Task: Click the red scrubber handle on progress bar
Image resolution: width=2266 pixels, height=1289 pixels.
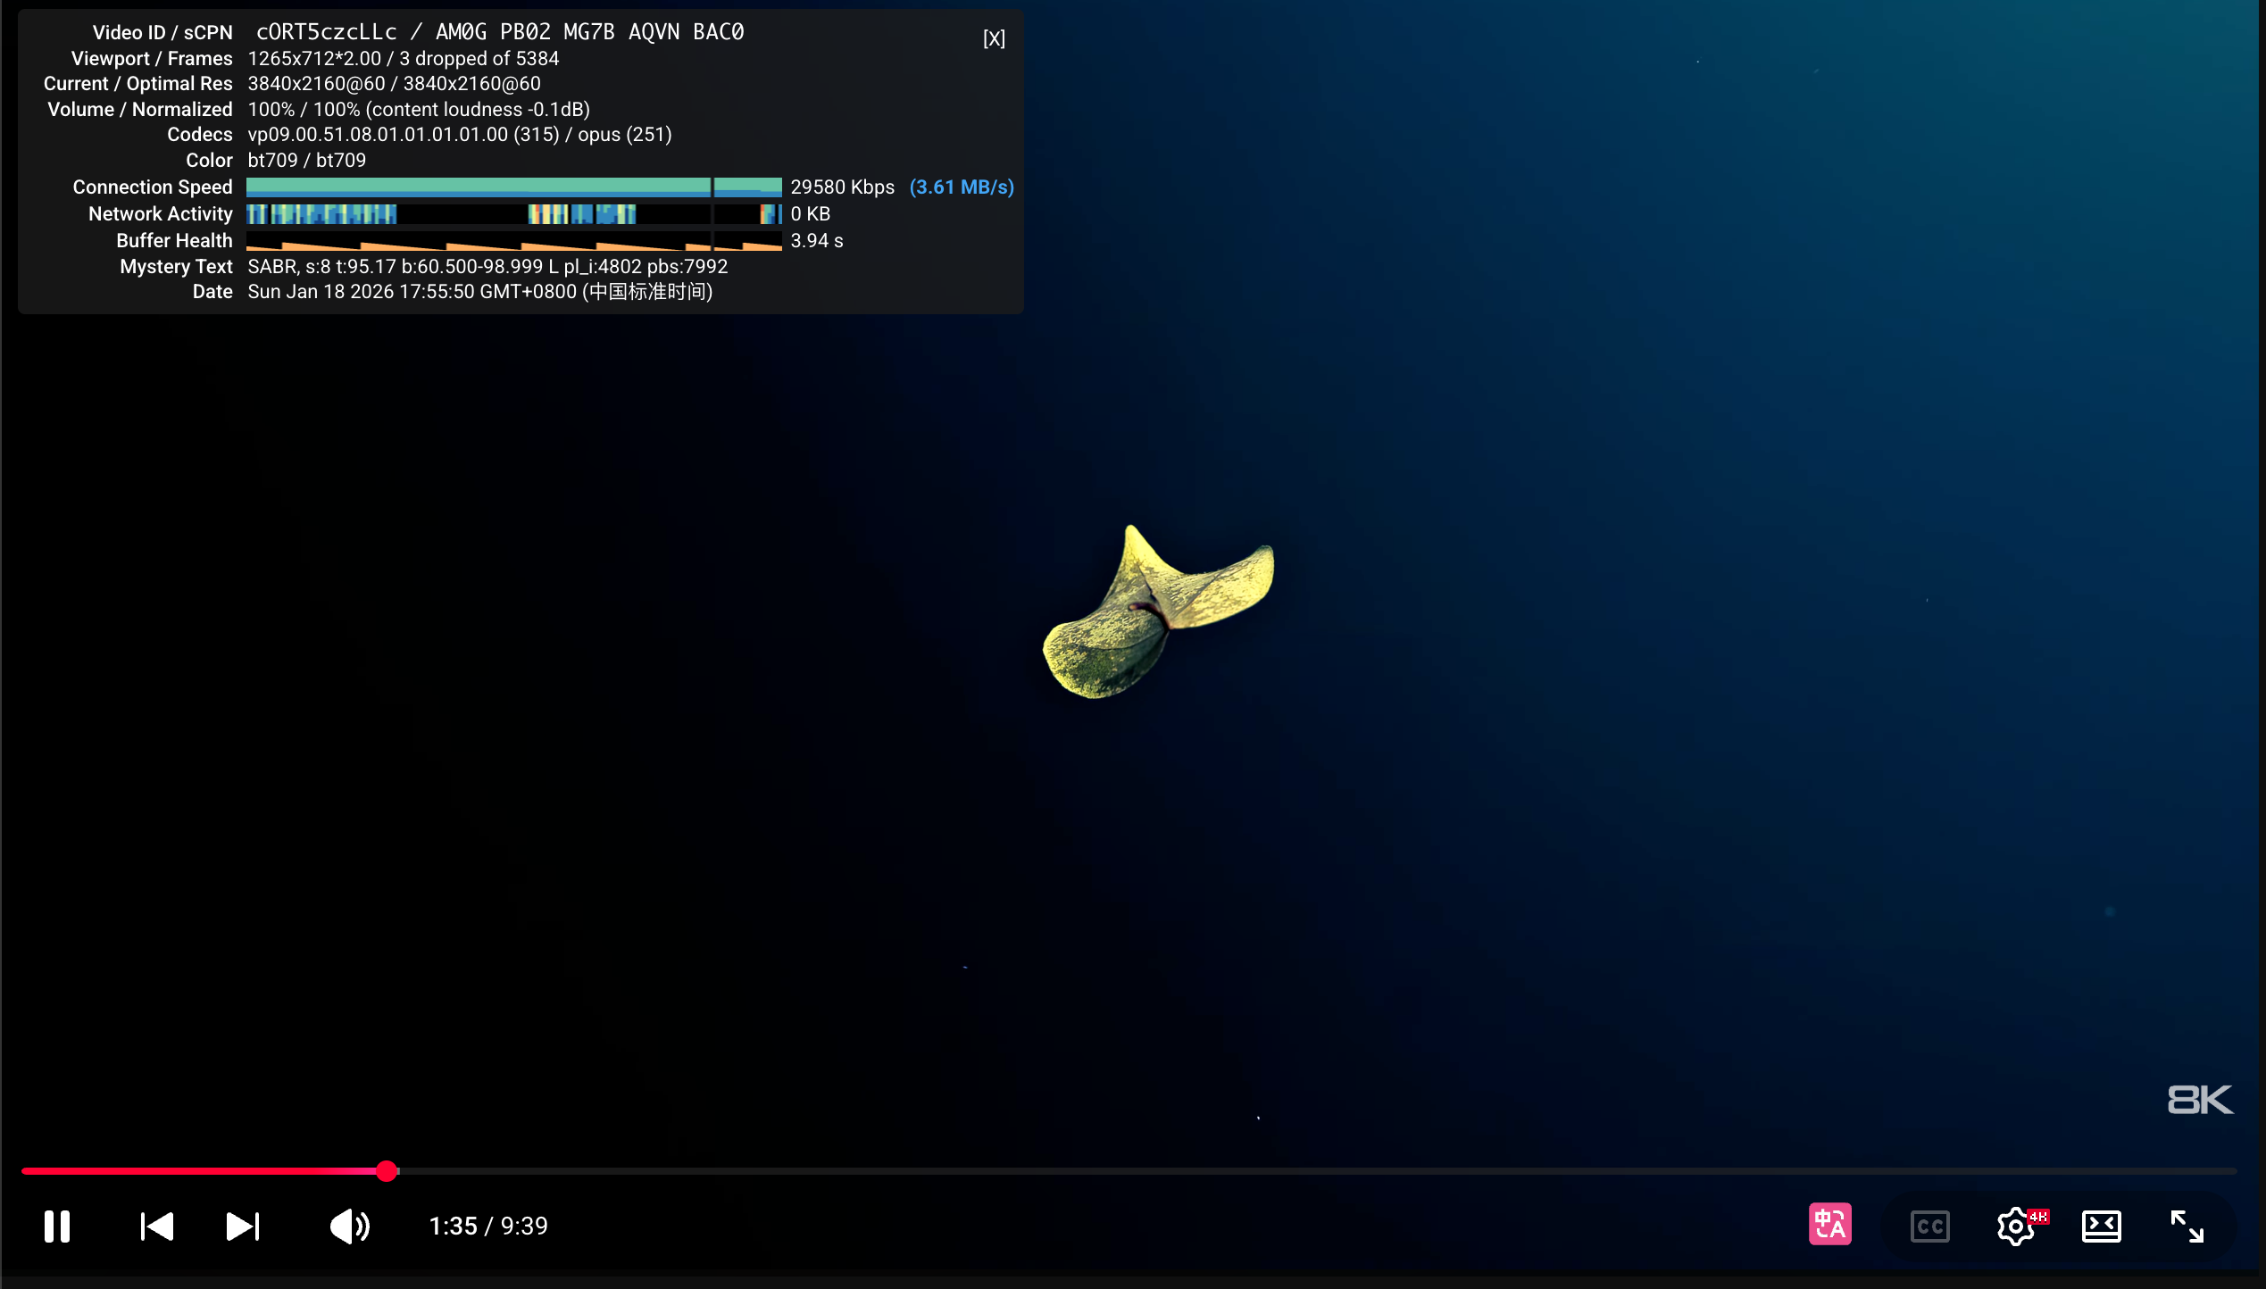Action: tap(386, 1170)
